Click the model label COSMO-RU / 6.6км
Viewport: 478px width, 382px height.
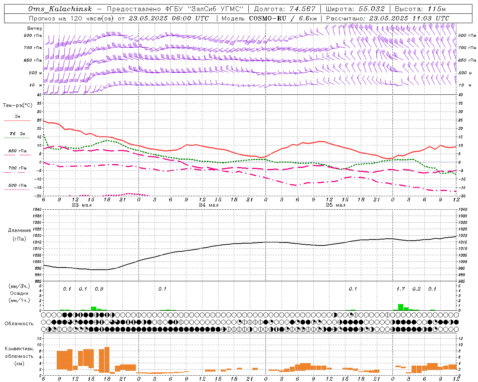click(283, 18)
